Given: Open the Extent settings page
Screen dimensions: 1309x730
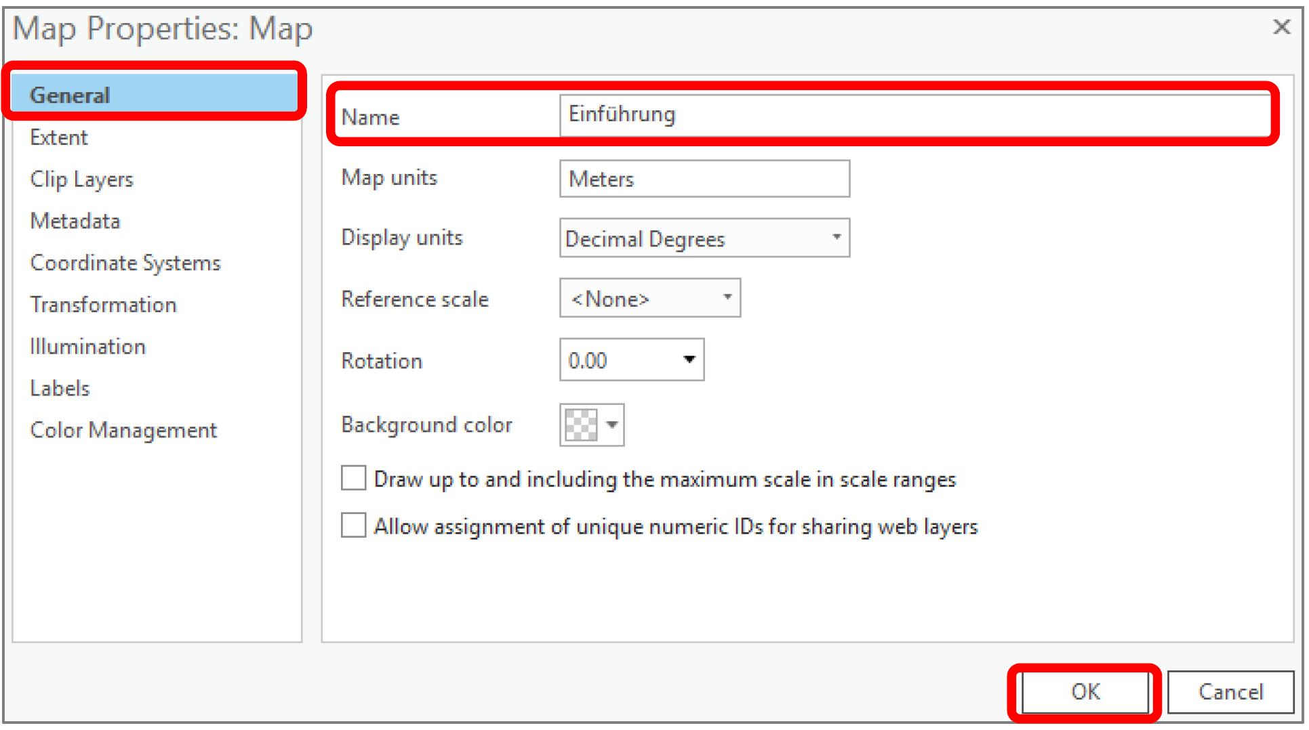Looking at the screenshot, I should (x=59, y=137).
